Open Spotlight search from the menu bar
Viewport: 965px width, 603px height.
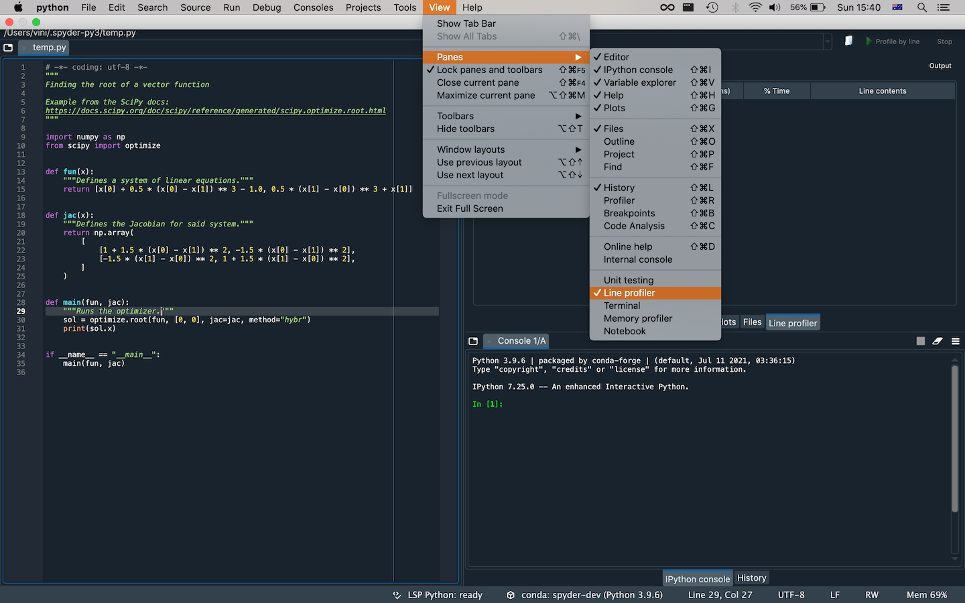922,7
